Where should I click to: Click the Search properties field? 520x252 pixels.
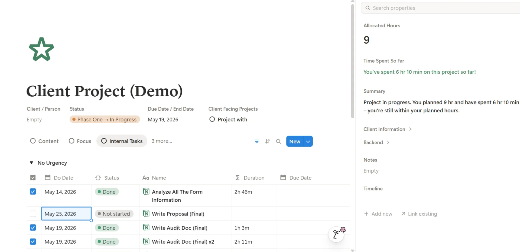(x=440, y=8)
